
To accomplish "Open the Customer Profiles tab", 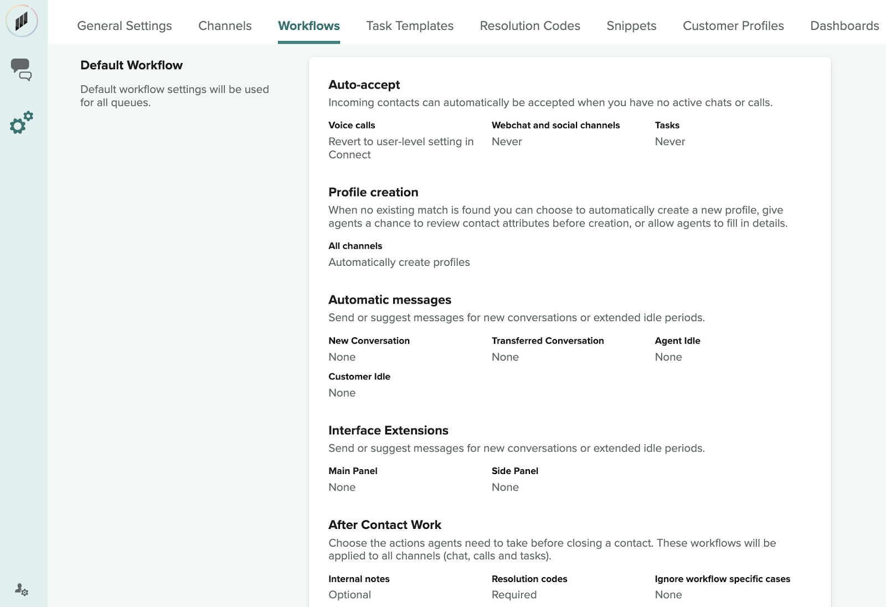I will tap(733, 25).
